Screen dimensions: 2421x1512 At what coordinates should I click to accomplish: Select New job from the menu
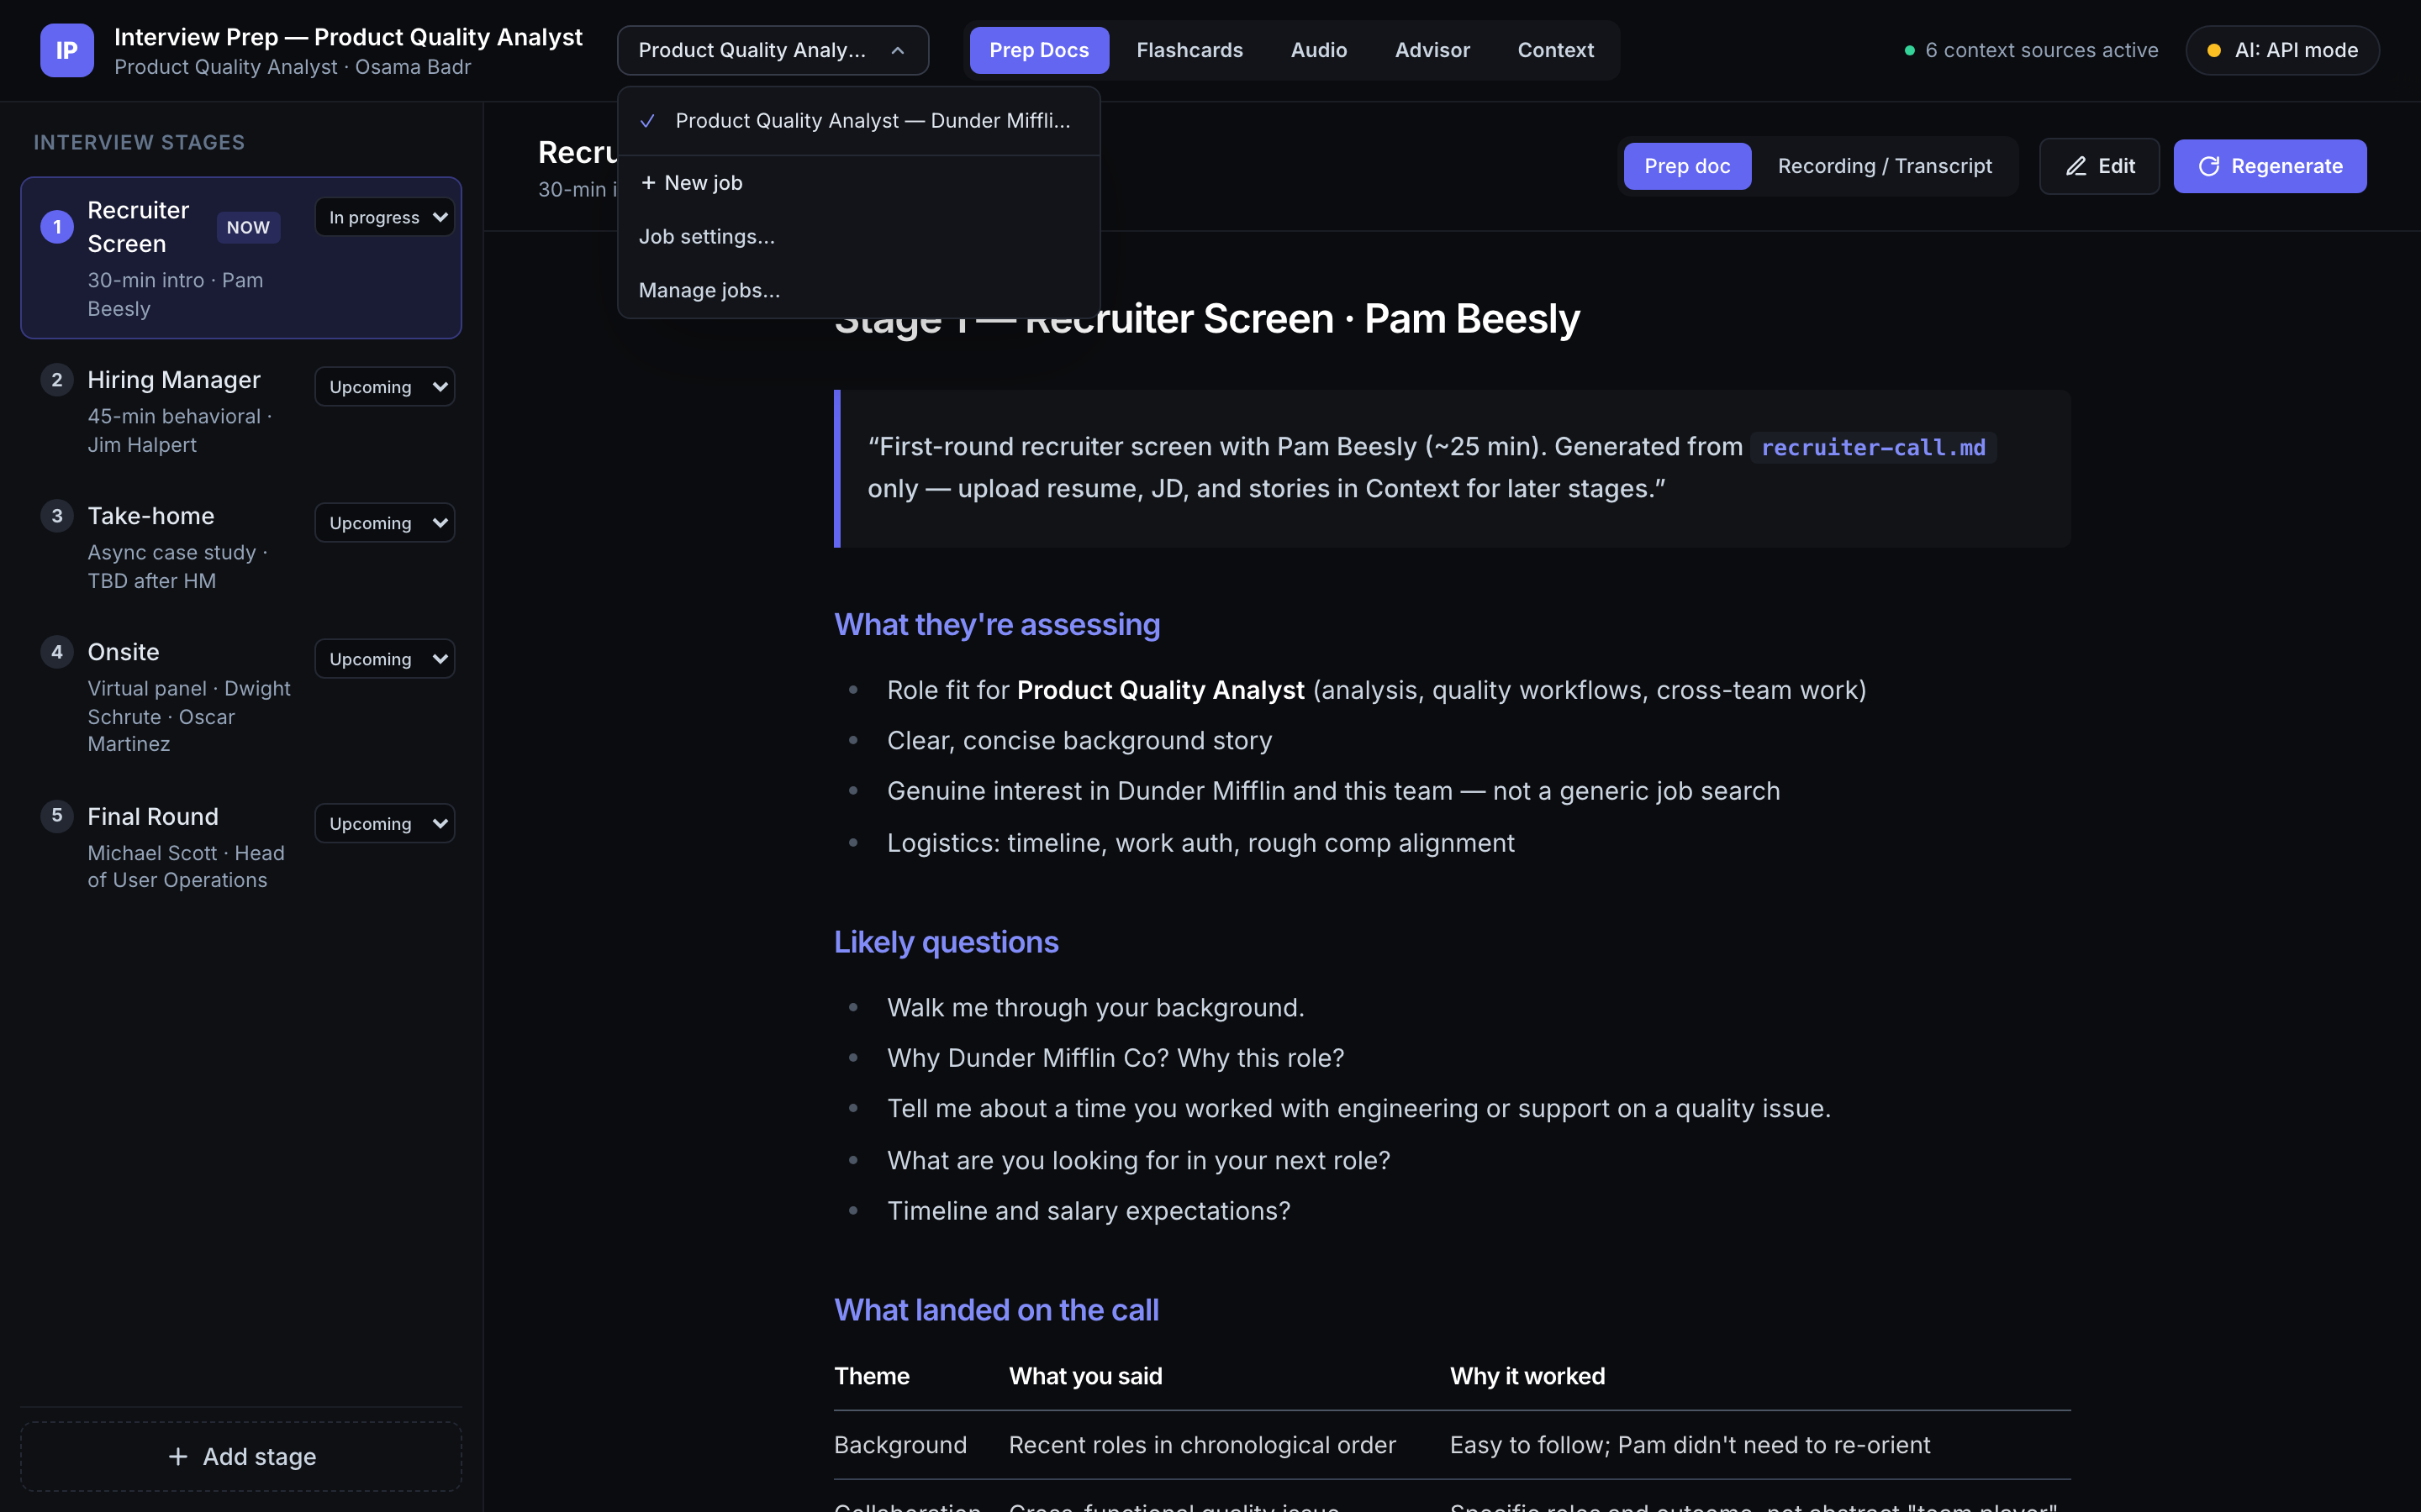(858, 182)
